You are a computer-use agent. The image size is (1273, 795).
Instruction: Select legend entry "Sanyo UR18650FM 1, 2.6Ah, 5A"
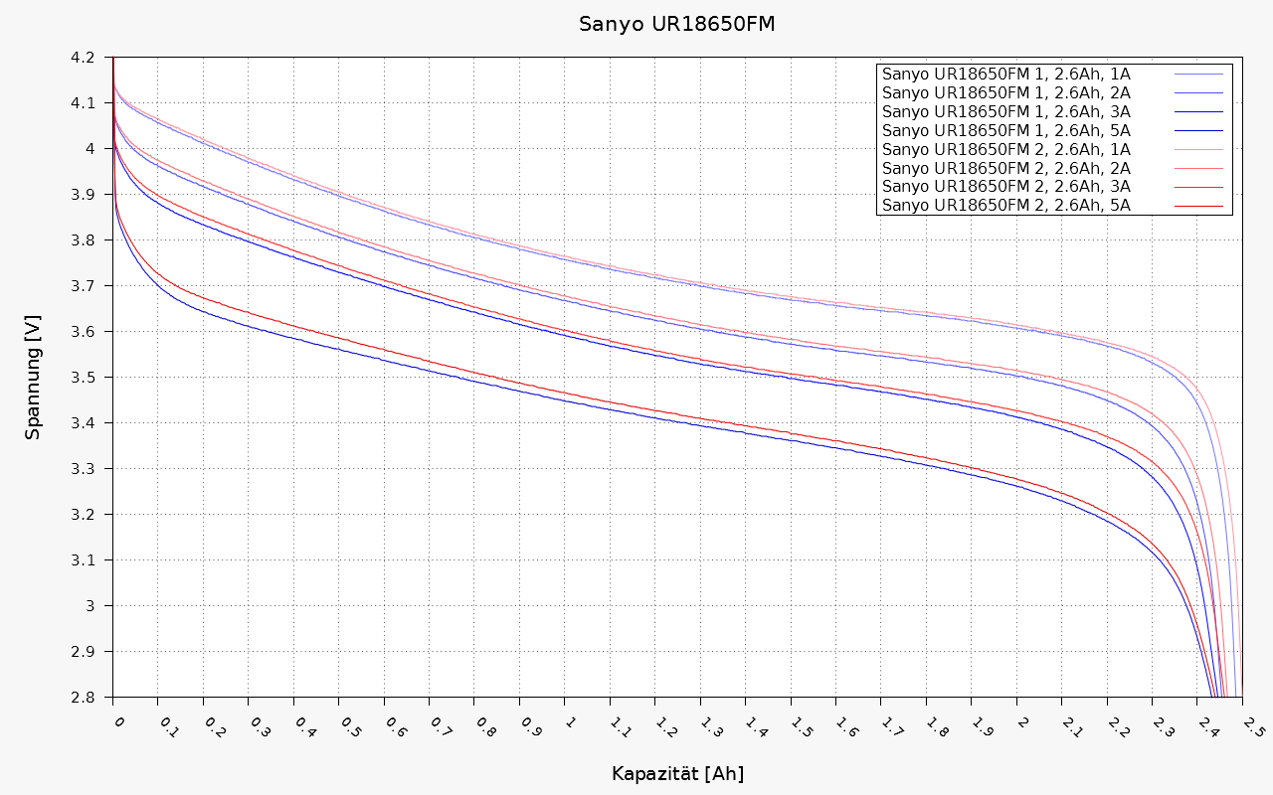pyautogui.click(x=1005, y=131)
